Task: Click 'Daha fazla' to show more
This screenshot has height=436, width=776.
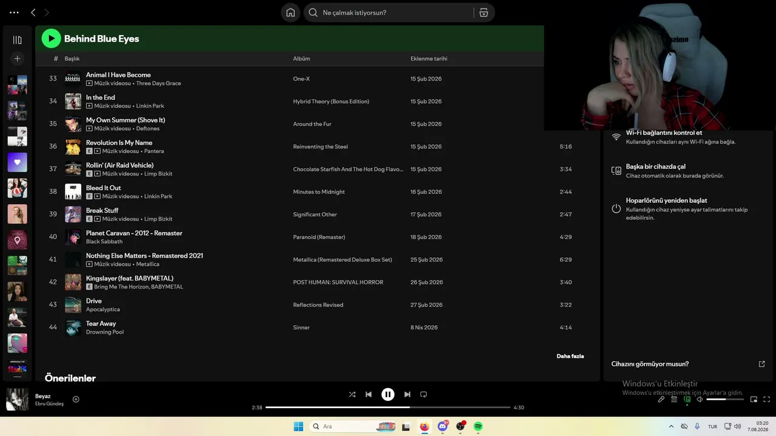Action: click(x=570, y=356)
